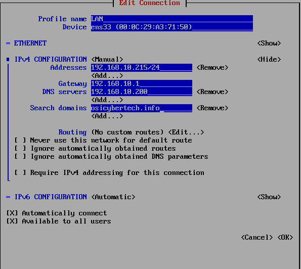Image resolution: width=301 pixels, height=269 pixels.
Task: Confirm changes with OK
Action: (x=285, y=237)
